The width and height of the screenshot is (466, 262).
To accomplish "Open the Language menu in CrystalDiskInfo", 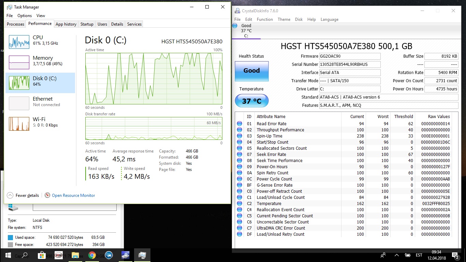I will coord(330,19).
